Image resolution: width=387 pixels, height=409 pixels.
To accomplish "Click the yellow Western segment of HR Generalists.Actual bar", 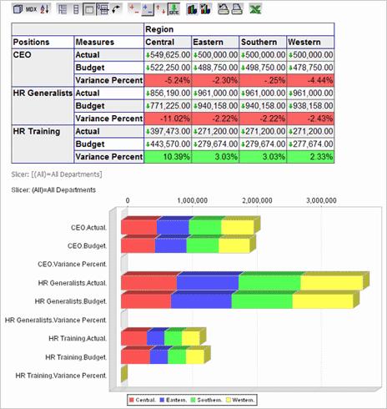I will pos(332,283).
